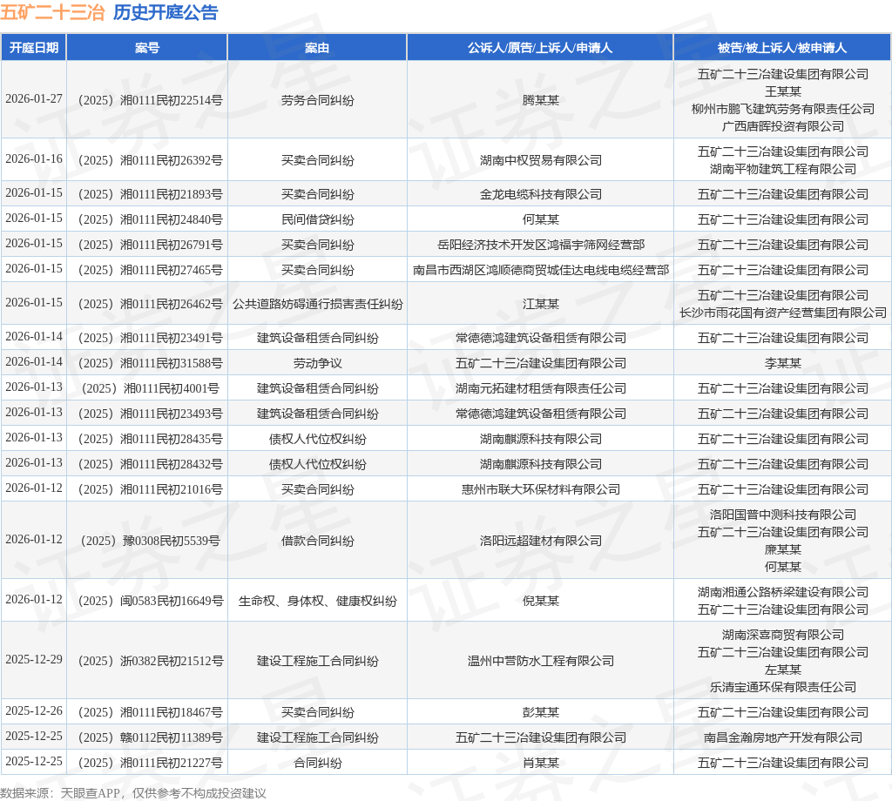Click plaintiff 江某某
The width and height of the screenshot is (892, 801).
[540, 304]
